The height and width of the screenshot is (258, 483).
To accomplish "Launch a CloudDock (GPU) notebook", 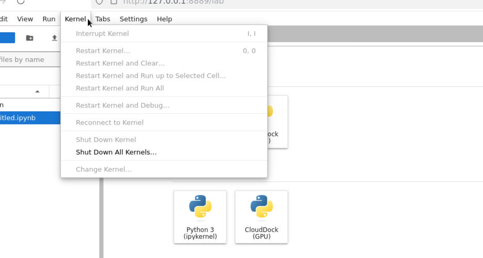I will pyautogui.click(x=261, y=216).
